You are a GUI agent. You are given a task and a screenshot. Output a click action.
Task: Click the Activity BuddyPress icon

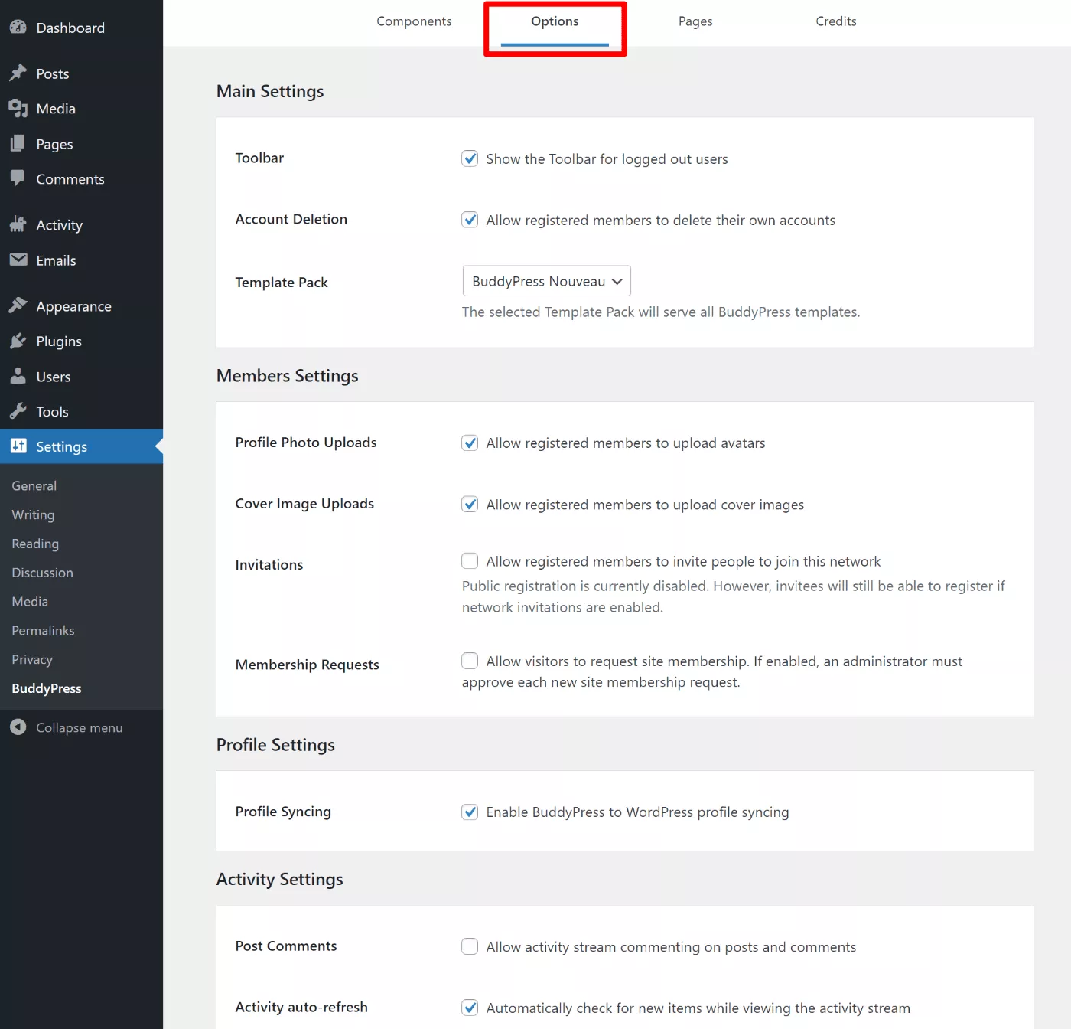tap(18, 224)
